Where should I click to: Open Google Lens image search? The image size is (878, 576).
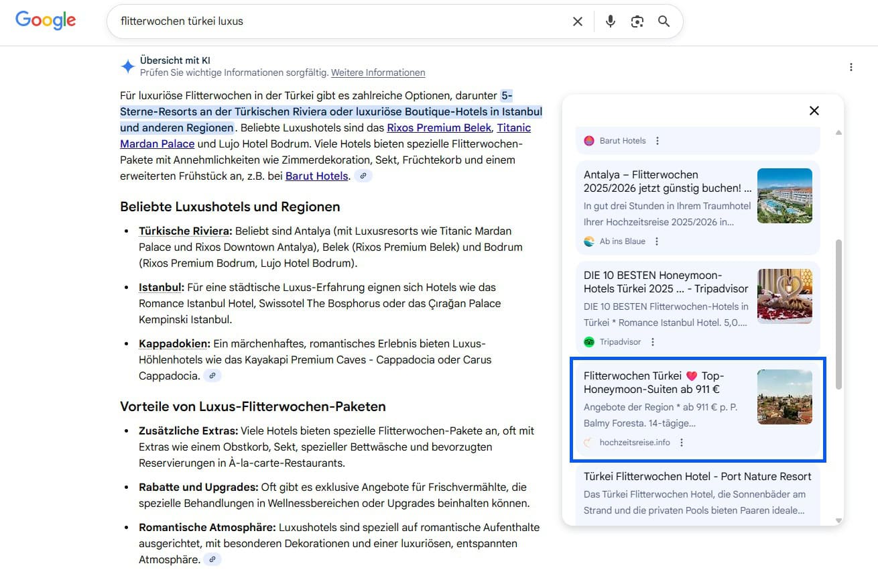[x=637, y=21]
